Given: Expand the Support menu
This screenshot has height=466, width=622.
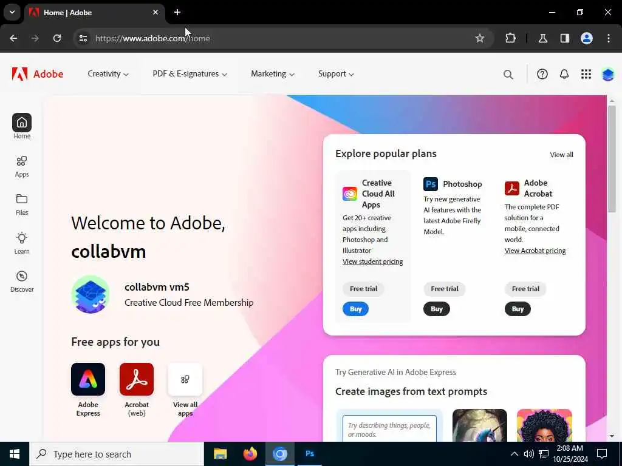Looking at the screenshot, I should [336, 73].
